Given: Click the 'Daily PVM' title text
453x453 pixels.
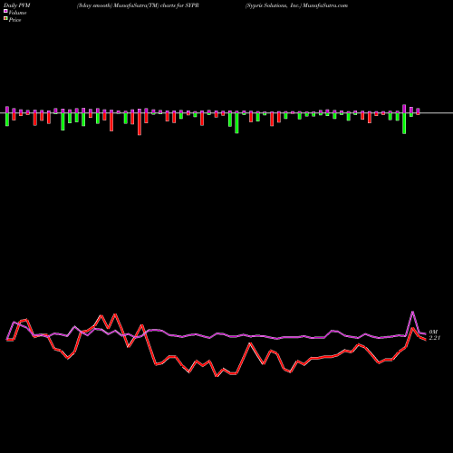Looking at the screenshot, I should click(x=17, y=5).
